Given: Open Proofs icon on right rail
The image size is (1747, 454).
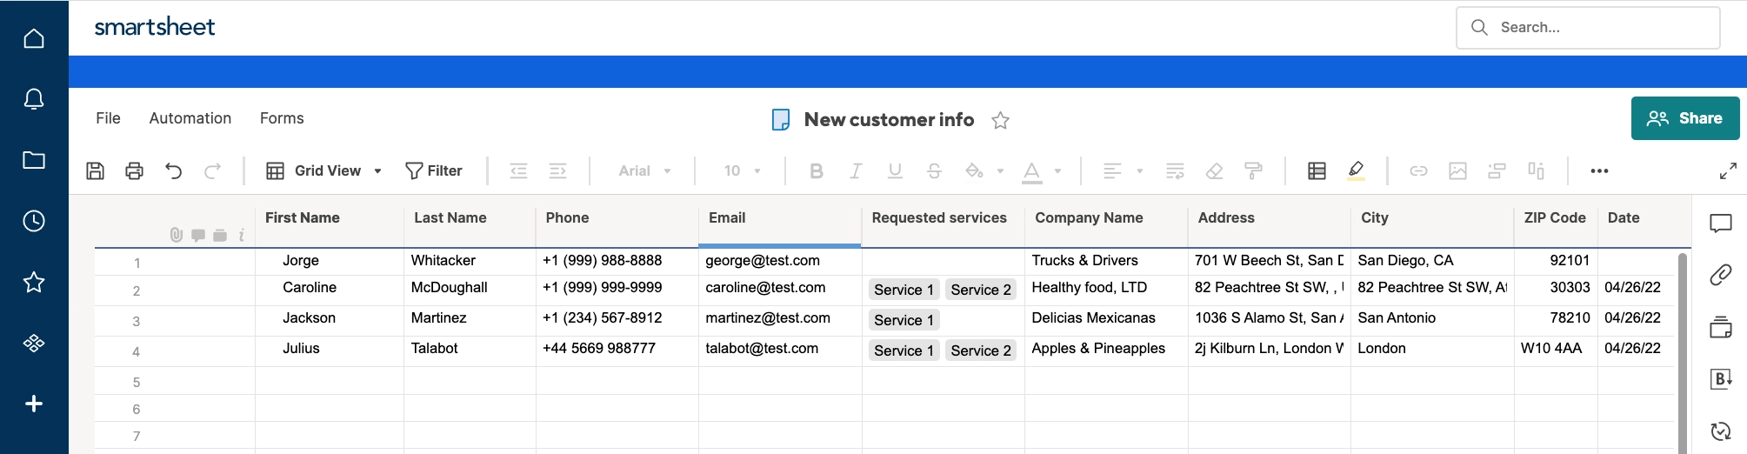Looking at the screenshot, I should coord(1720,327).
